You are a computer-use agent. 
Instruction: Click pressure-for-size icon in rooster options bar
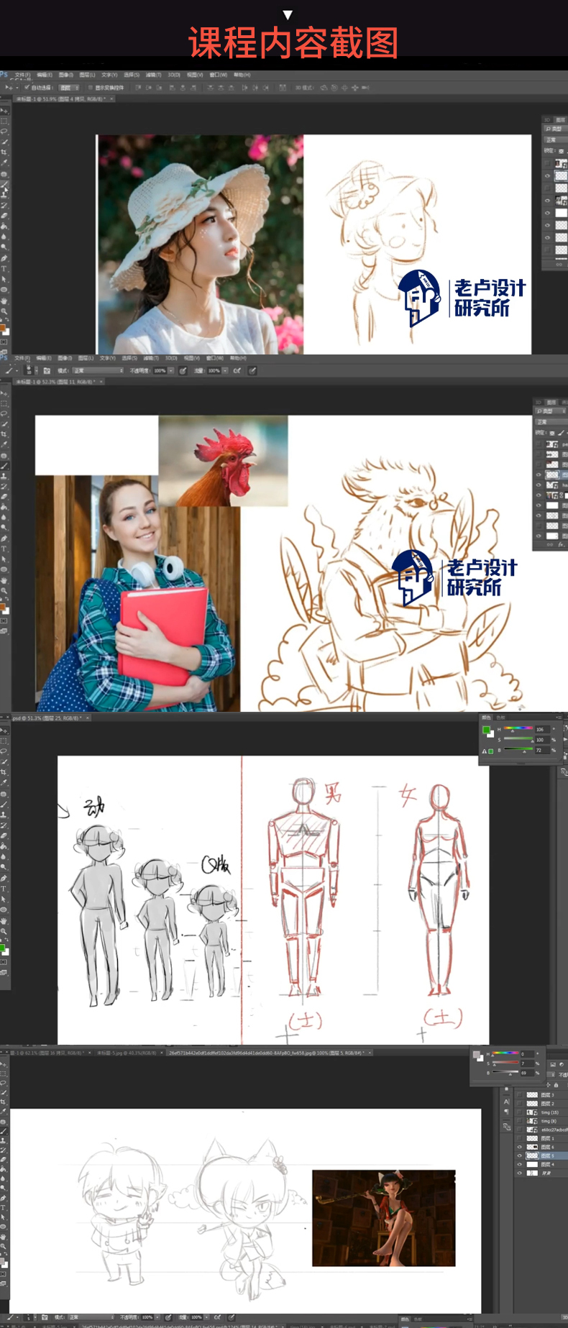(252, 370)
